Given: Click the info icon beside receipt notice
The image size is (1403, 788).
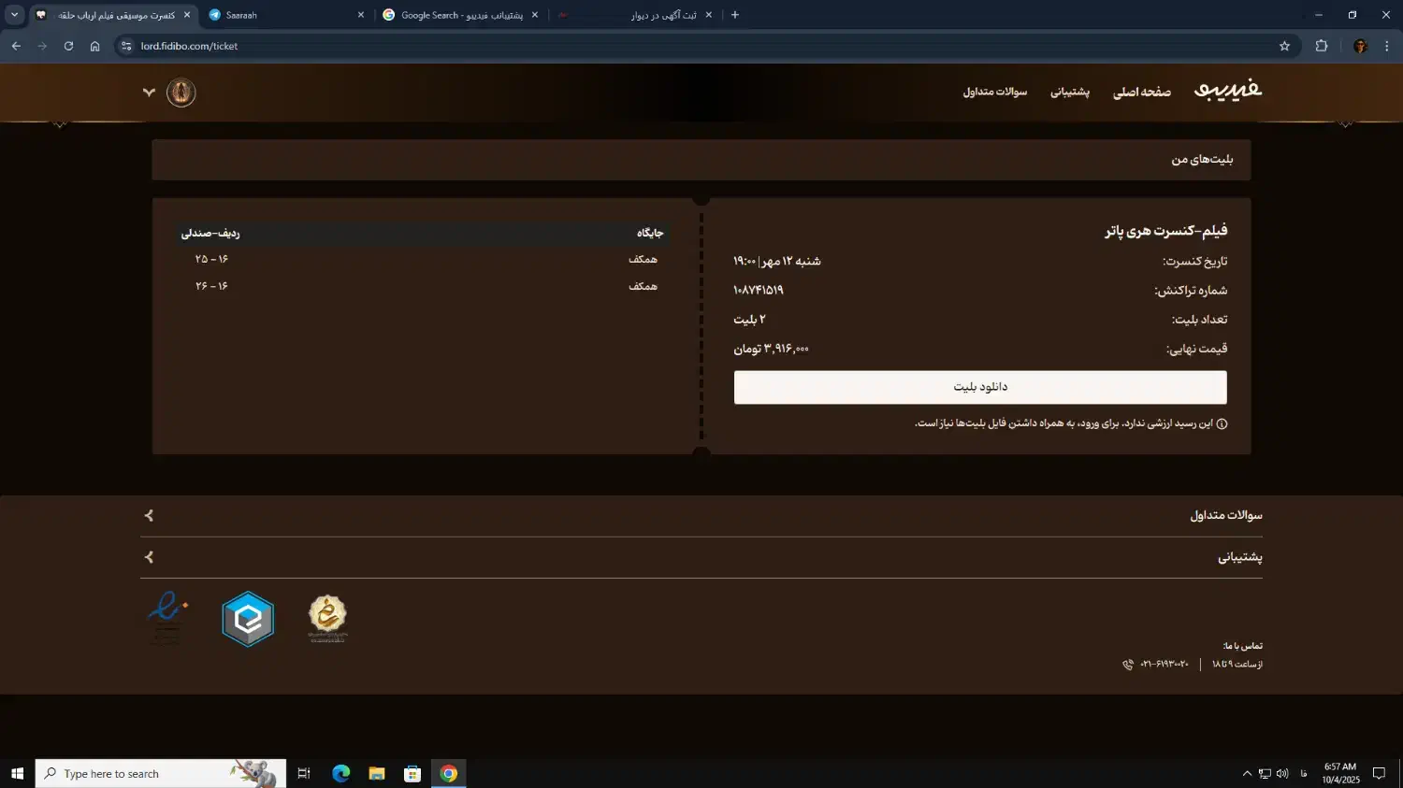Looking at the screenshot, I should (1222, 423).
